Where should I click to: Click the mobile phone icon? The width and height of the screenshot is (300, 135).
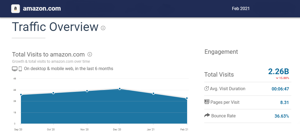click(x=20, y=69)
